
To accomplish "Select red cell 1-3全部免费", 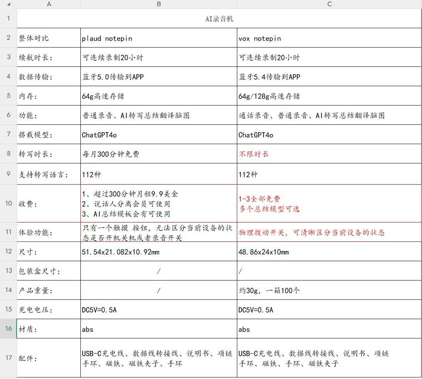I will (x=329, y=203).
